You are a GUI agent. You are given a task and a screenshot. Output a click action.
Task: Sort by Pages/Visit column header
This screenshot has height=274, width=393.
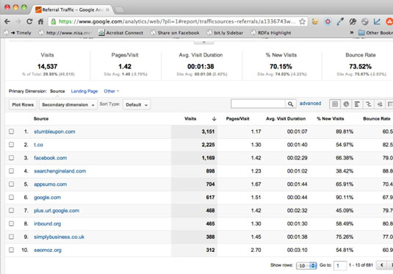237,119
